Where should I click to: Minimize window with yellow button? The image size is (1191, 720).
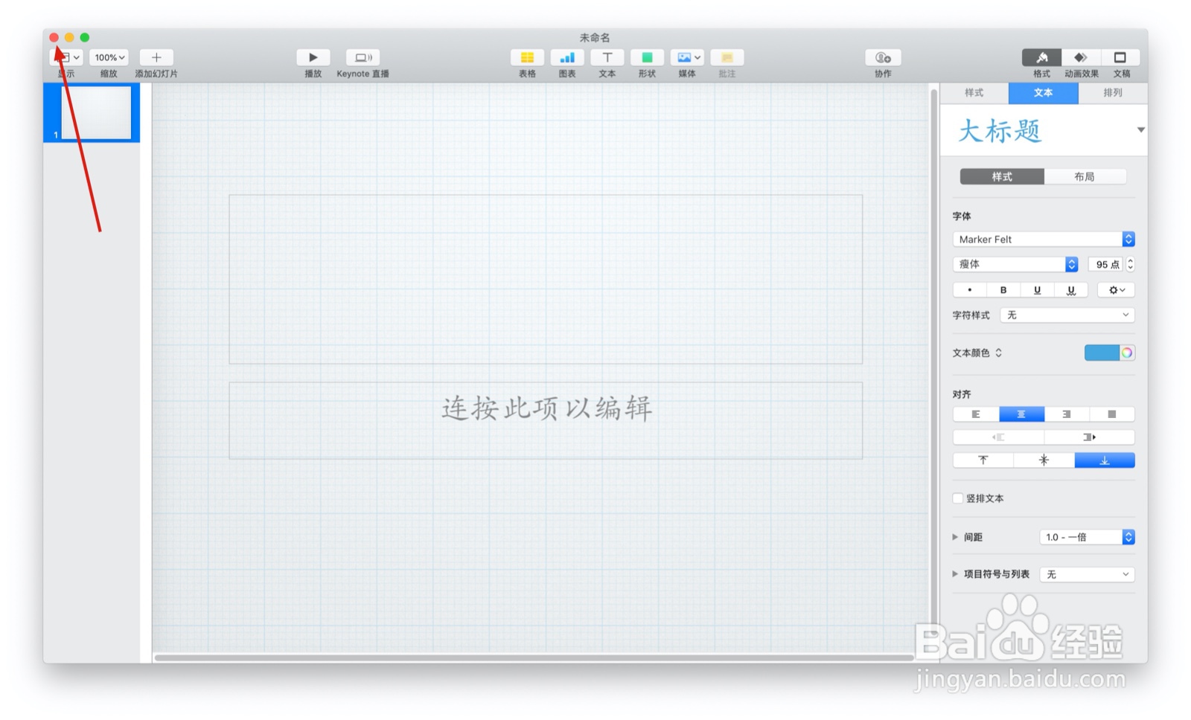tap(69, 37)
